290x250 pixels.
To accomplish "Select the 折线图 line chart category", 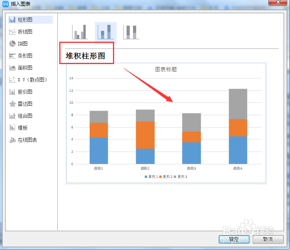I will tap(21, 32).
